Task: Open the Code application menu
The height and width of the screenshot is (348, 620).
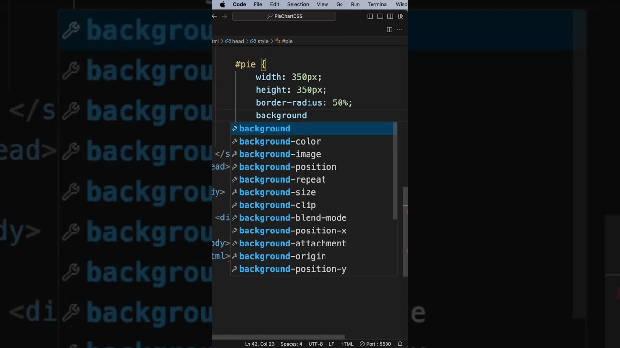Action: (x=239, y=4)
